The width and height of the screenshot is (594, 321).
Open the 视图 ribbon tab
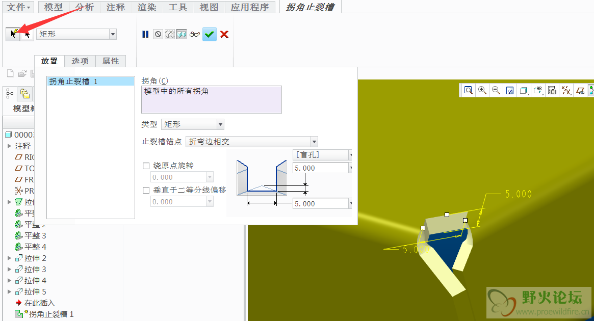[x=209, y=7]
